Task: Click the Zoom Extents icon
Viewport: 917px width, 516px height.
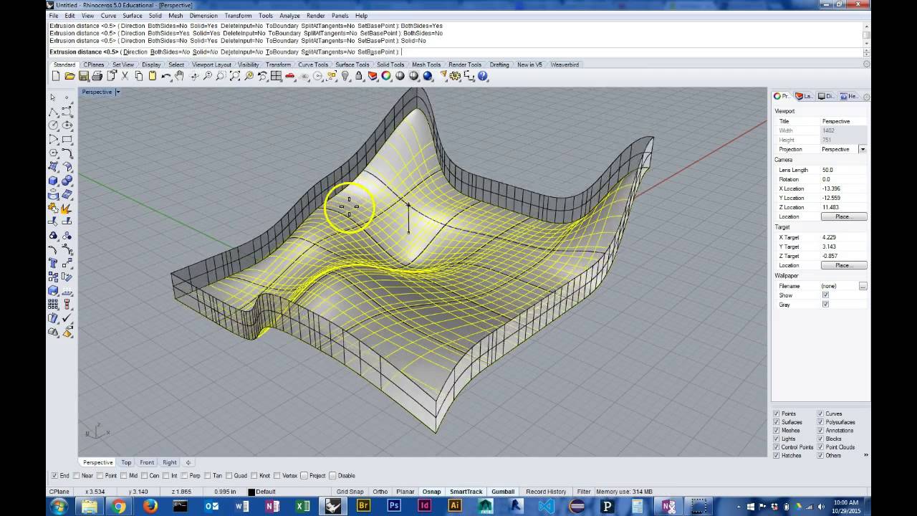Action: coord(234,76)
